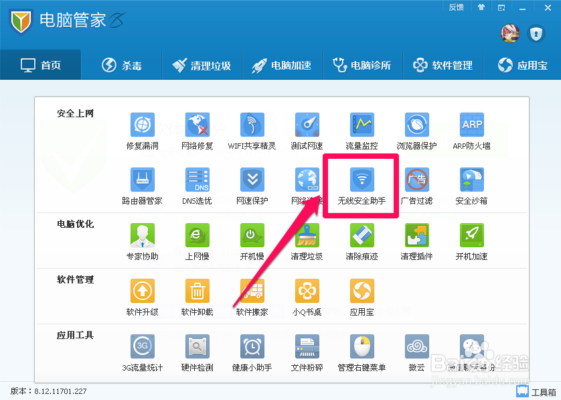561x400 pixels.
Task: Open the 应用宝 top tab
Action: 522,65
